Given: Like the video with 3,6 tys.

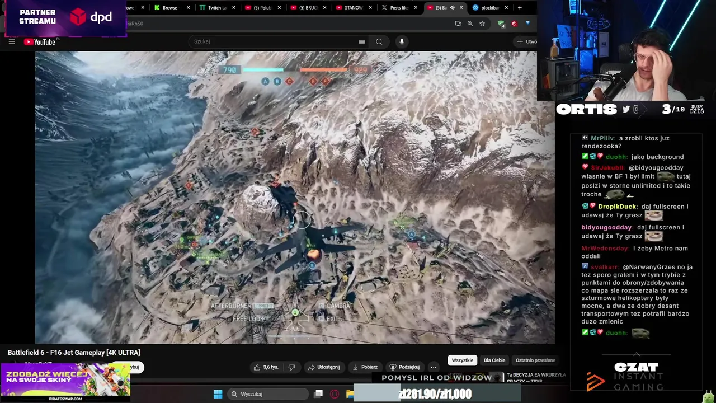Looking at the screenshot, I should pyautogui.click(x=266, y=367).
